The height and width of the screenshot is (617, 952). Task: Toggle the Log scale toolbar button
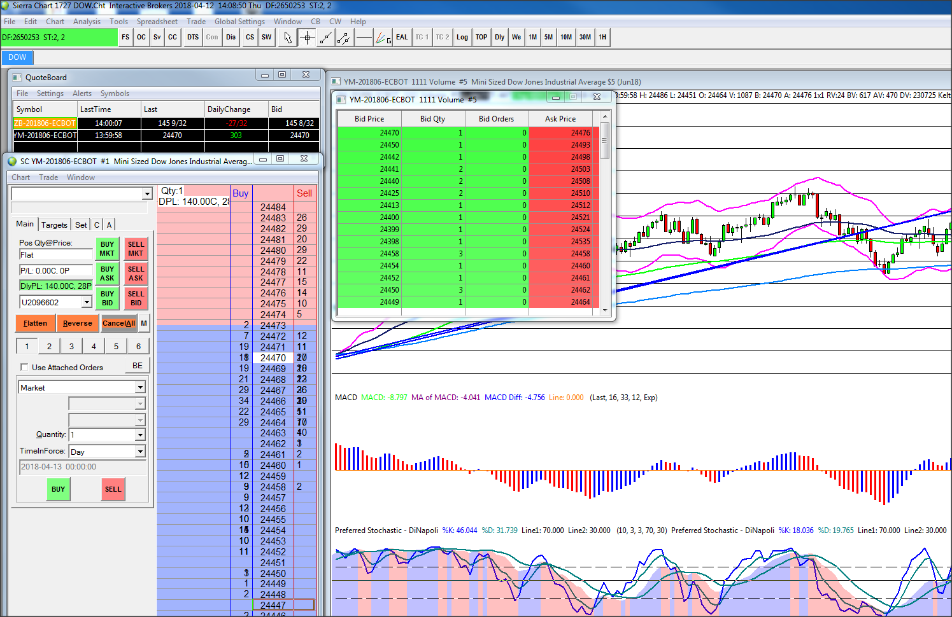tap(462, 38)
